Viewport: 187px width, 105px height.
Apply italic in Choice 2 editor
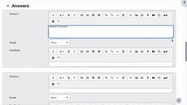[75, 78]
